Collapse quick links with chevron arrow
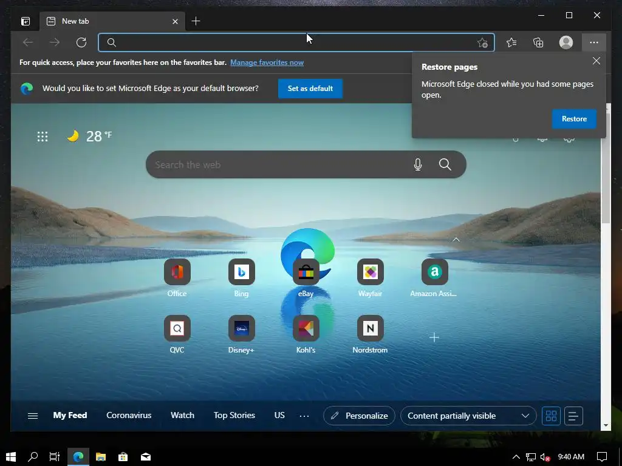622x466 pixels. [456, 239]
